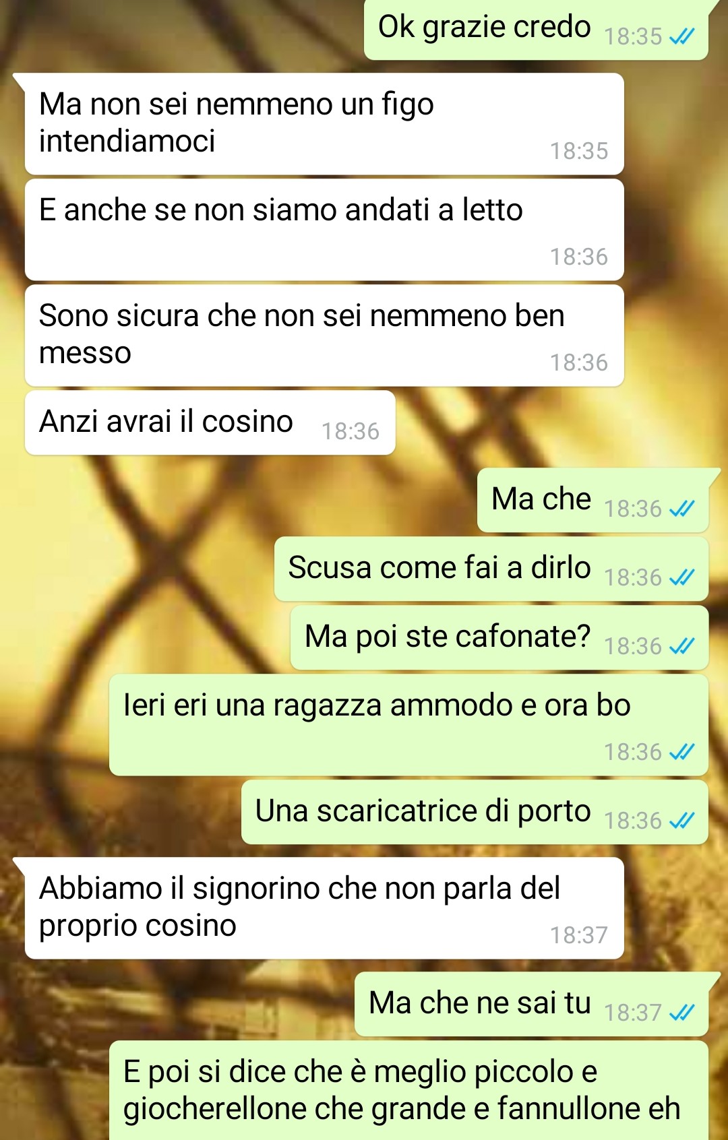This screenshot has height=1140, width=728.
Task: Select message 'Ma non sei nemmeno un figo intendiamoci'
Action: tap(324, 124)
